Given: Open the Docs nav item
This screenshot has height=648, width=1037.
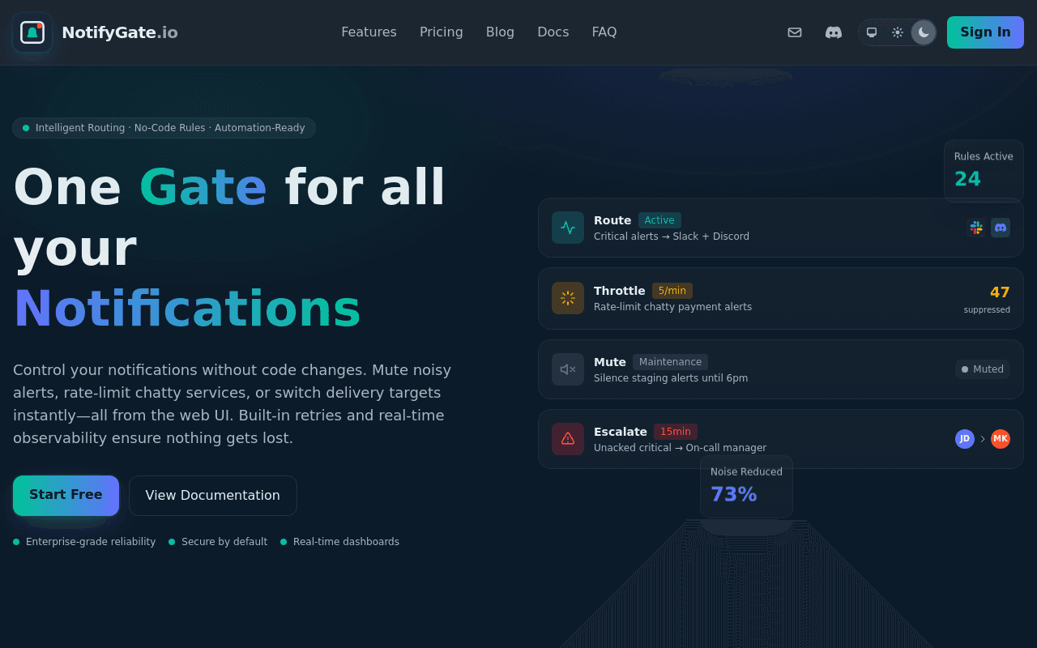Looking at the screenshot, I should [x=553, y=32].
